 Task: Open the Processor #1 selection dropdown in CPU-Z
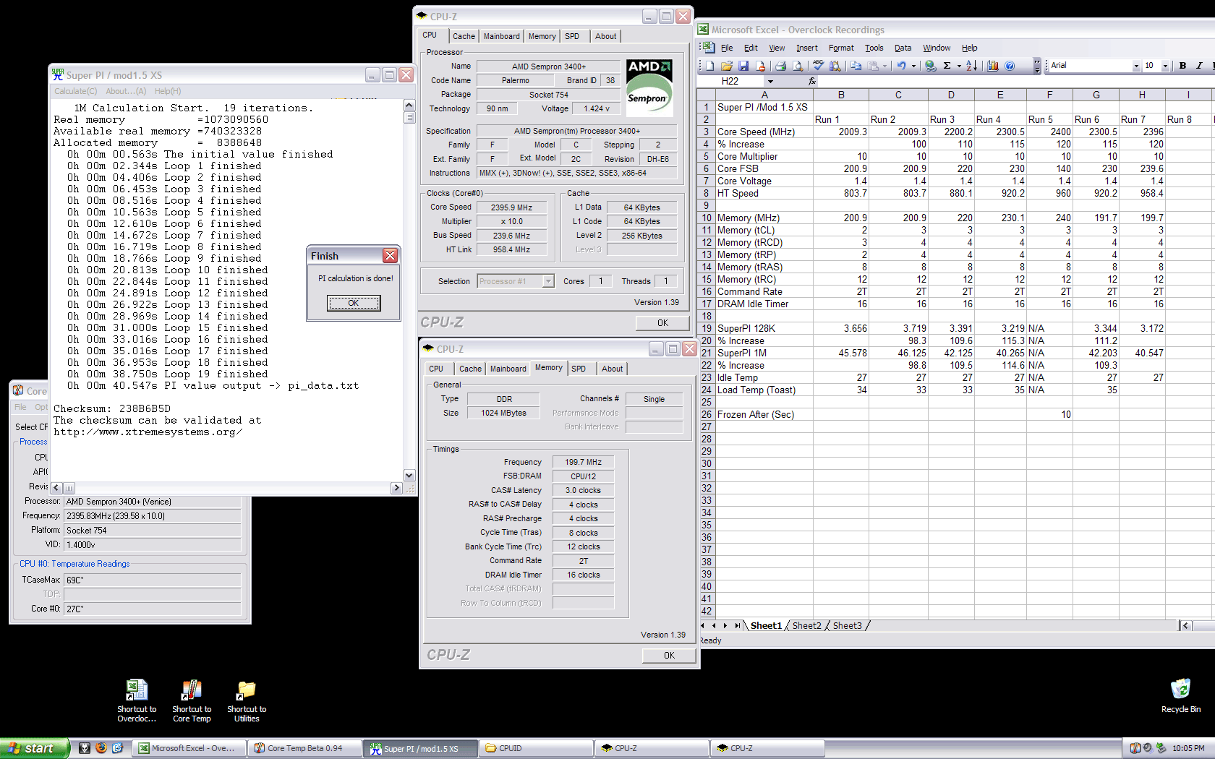[x=548, y=281]
